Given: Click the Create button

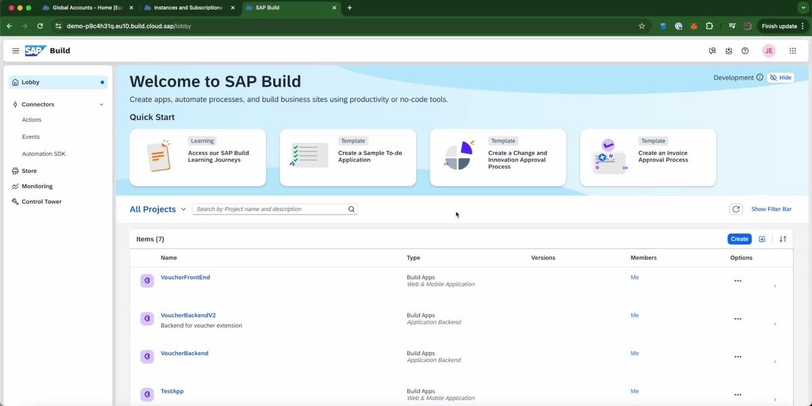Looking at the screenshot, I should pos(740,239).
